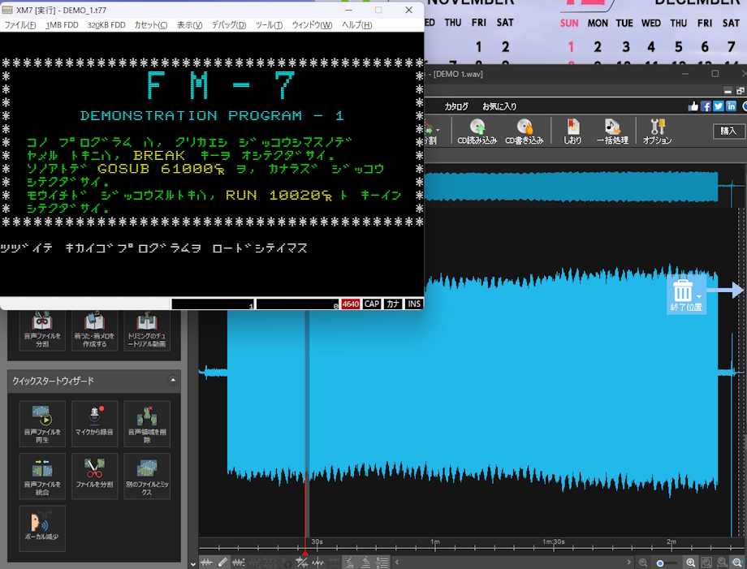
Task: Share via the Twitter icon
Action: 719,106
